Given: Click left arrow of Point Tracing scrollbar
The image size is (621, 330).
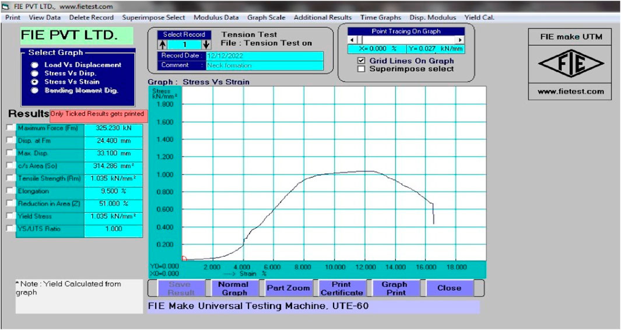Looking at the screenshot, I should click(352, 40).
